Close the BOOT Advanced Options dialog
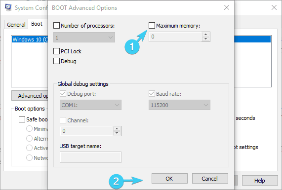Screen dimensions: 282x190 (x=227, y=7)
